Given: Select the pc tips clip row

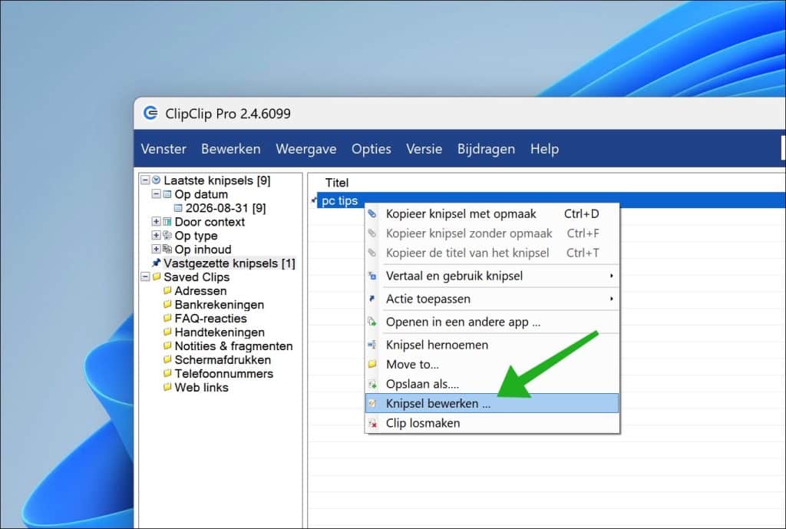Looking at the screenshot, I should pyautogui.click(x=551, y=200).
